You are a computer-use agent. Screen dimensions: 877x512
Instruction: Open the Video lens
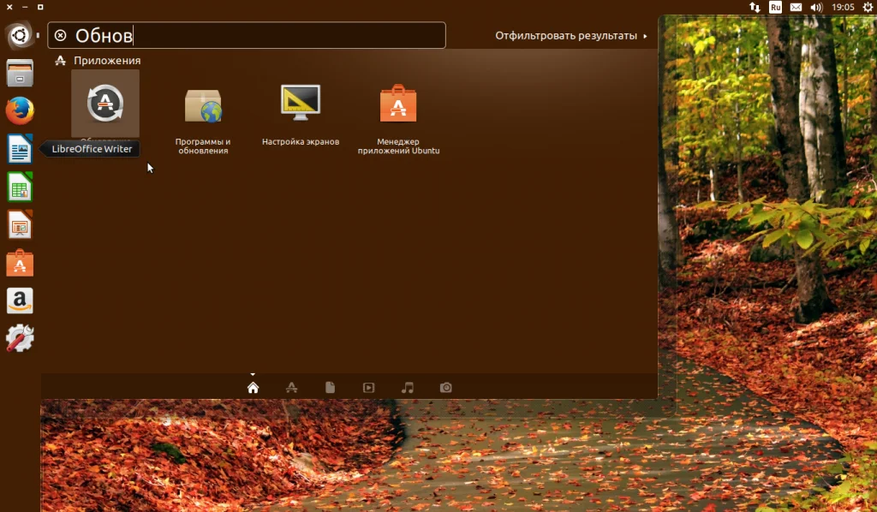point(368,388)
